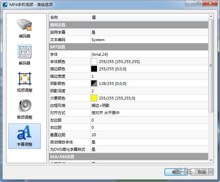220x182 pixels.
Task: Select the 描边颜色 row label
Action: [58, 69]
